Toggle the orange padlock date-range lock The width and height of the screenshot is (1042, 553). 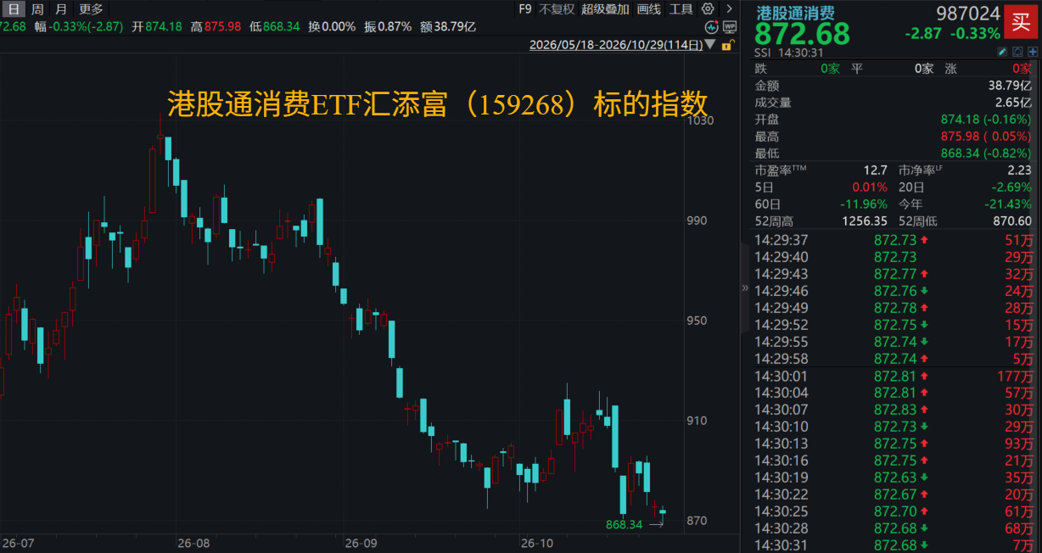pos(727,45)
